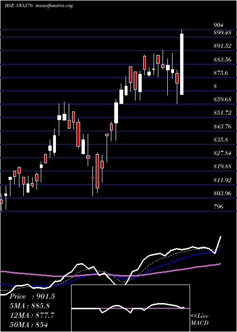Select the 835.8 price axis label
The image size is (237, 332).
(221, 140)
